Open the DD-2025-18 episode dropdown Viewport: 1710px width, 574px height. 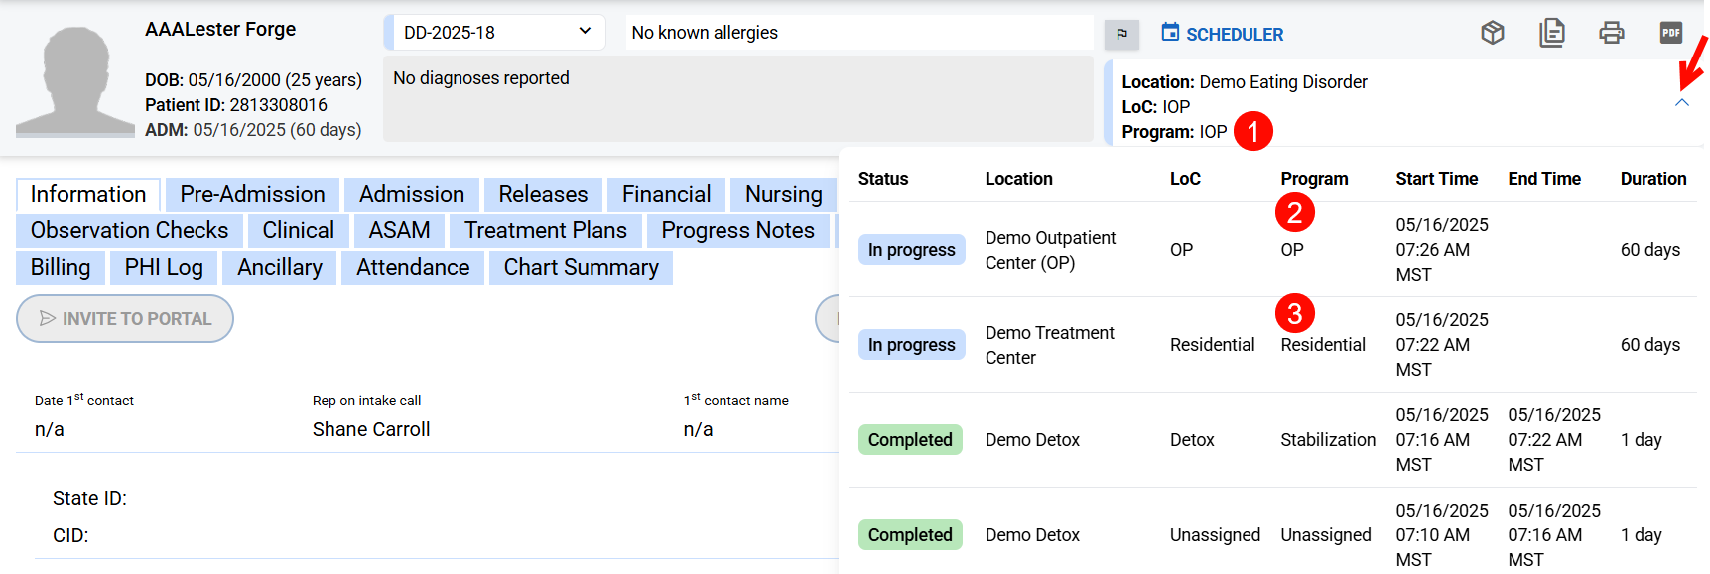click(x=494, y=32)
